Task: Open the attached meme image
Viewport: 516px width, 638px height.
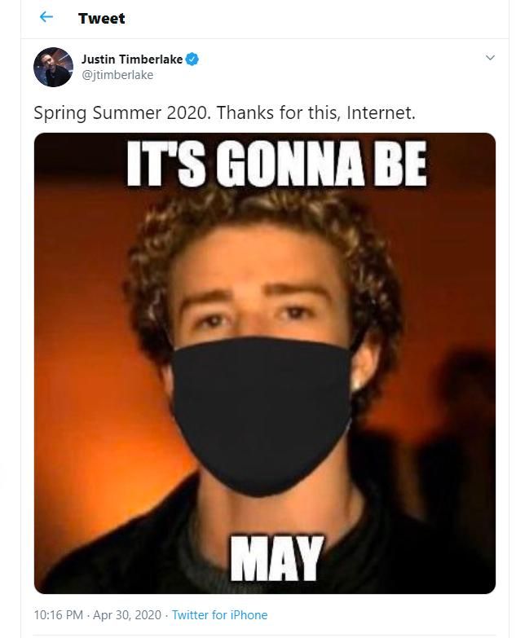Action: (265, 363)
